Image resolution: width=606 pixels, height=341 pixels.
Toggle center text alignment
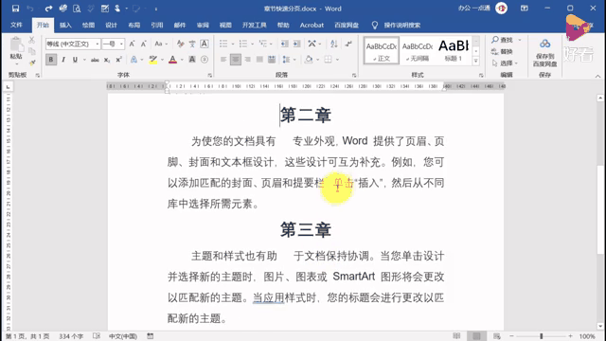236,60
